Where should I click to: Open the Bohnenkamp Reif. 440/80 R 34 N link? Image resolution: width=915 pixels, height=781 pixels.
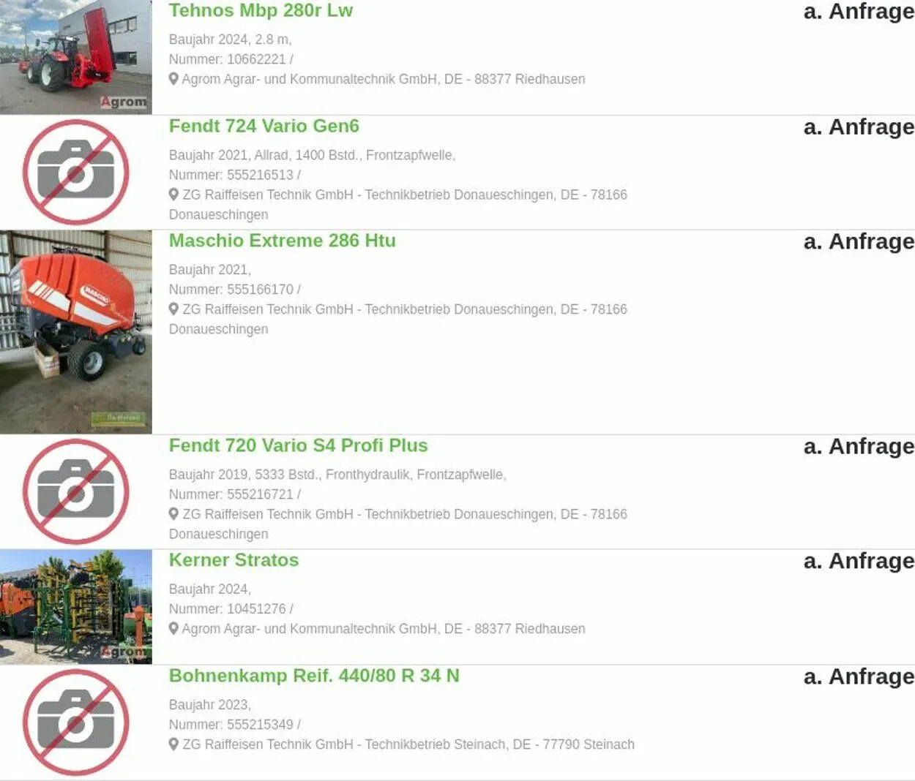(x=315, y=676)
